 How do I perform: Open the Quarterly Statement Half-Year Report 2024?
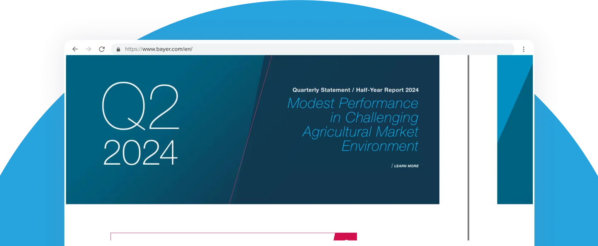point(354,90)
